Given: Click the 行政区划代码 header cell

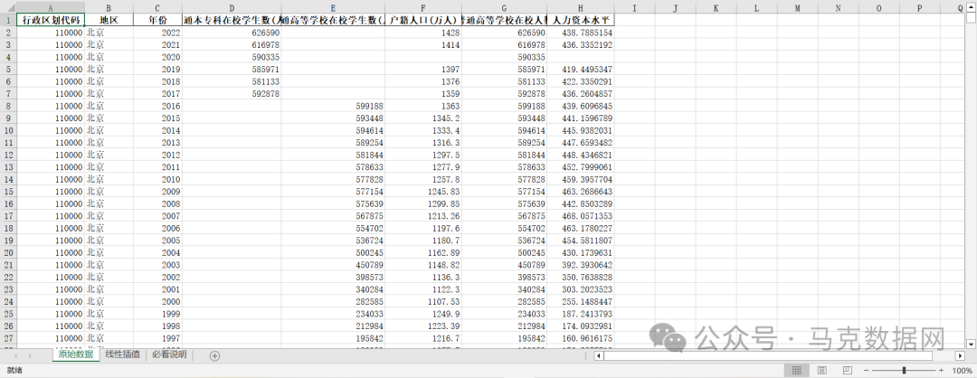Looking at the screenshot, I should [51, 20].
